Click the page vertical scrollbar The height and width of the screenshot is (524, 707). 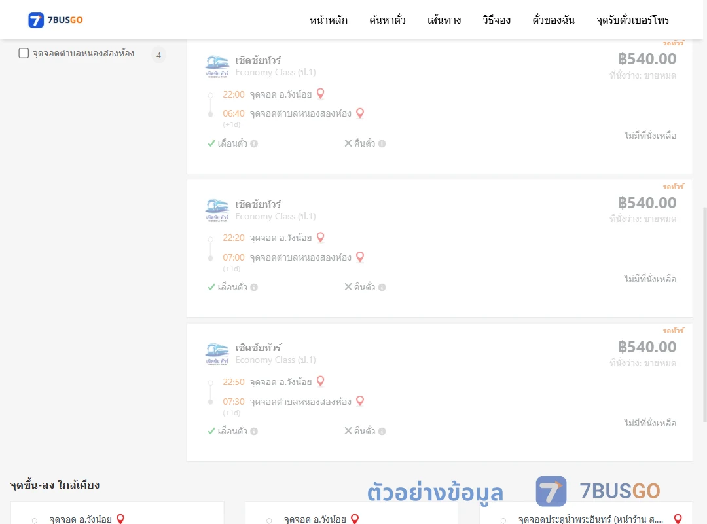[704, 314]
